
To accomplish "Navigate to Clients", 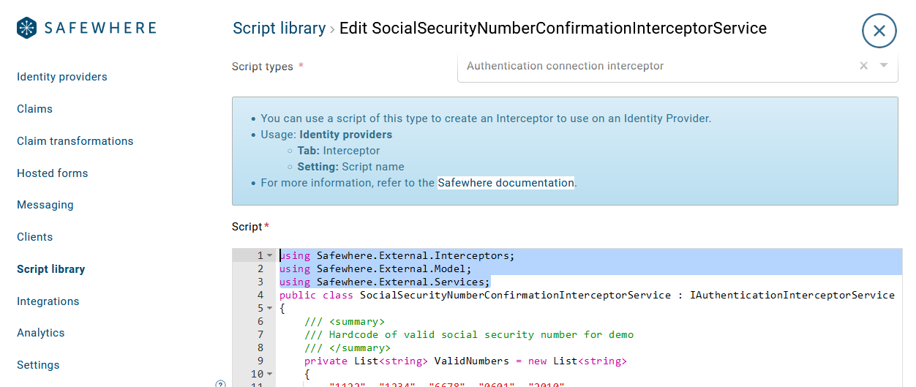I will [x=35, y=237].
